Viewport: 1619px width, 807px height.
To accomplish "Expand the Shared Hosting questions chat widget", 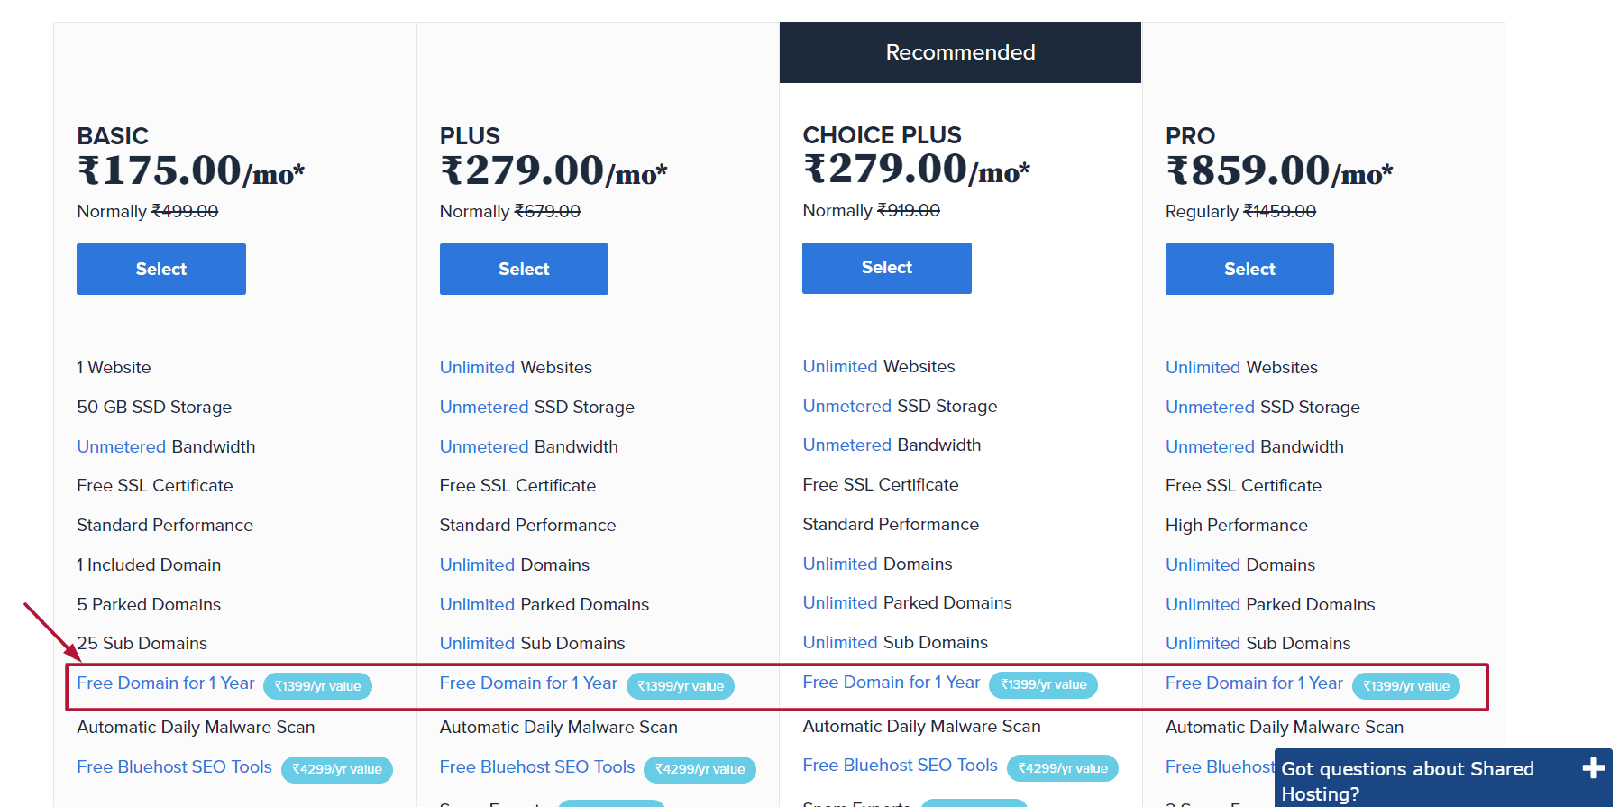I will click(1593, 768).
